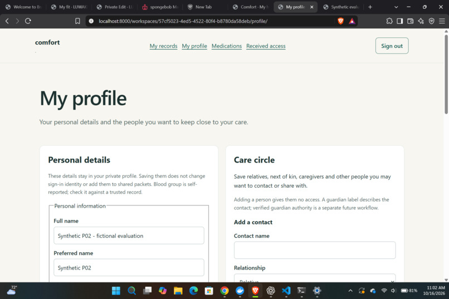Open Microsoft Store from the taskbar
Image resolution: width=449 pixels, height=299 pixels.
(209, 291)
